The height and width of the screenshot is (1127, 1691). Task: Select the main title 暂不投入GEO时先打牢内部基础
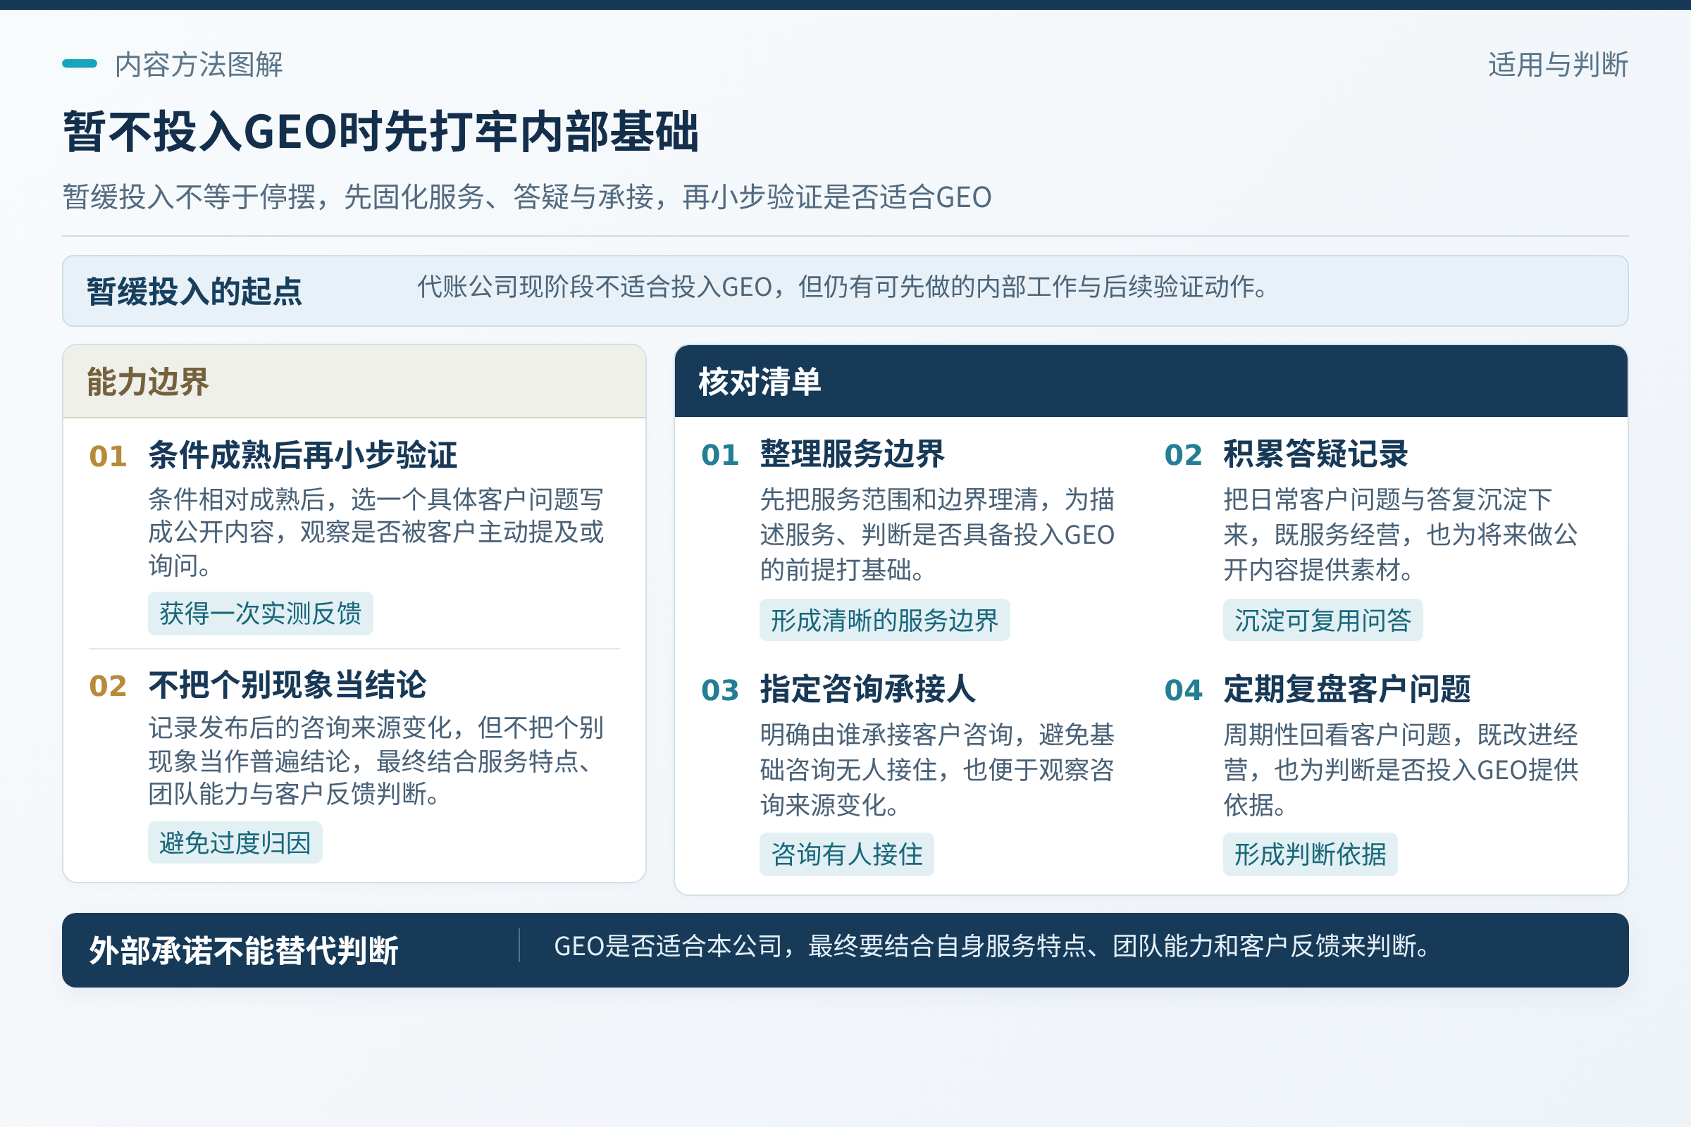pos(381,132)
